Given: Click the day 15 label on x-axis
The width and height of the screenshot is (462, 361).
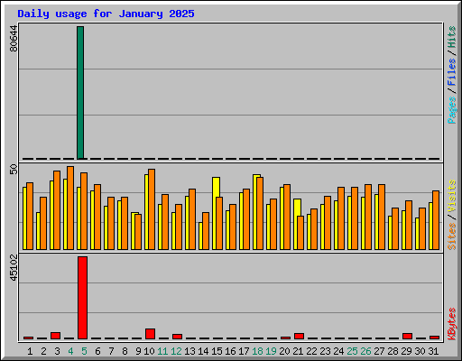Looking at the screenshot, I should click(x=217, y=351).
